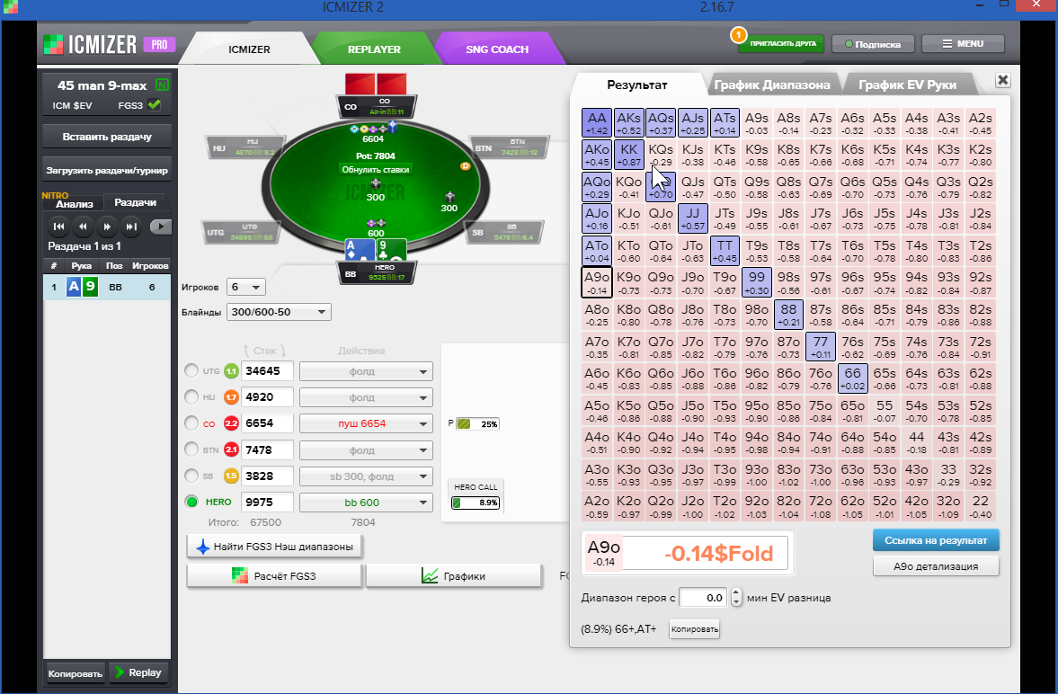The image size is (1058, 694).
Task: Toggle the FGS3 checkbox
Action: coord(155,104)
